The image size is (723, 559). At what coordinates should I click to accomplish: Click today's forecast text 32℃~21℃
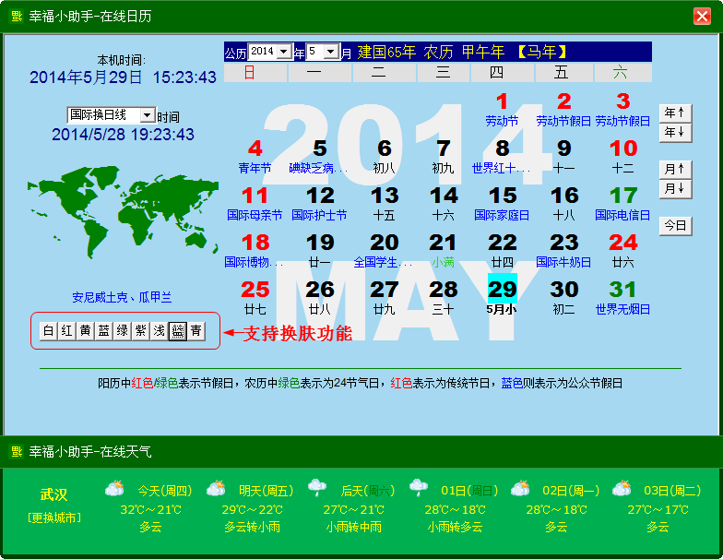point(151,509)
